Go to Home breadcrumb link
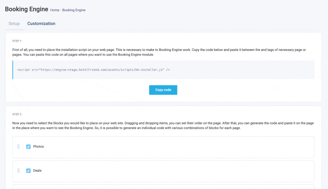The width and height of the screenshot is (328, 189). (55, 10)
